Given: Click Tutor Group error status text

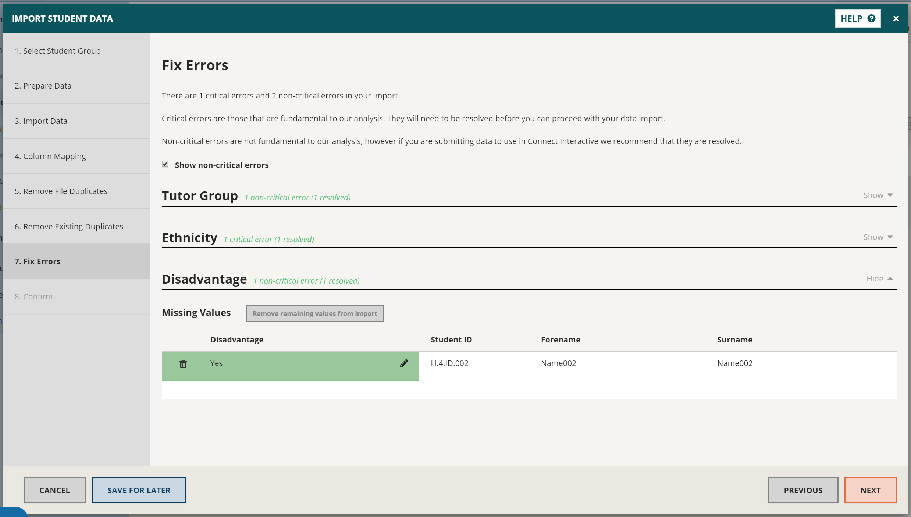Looking at the screenshot, I should [x=298, y=197].
